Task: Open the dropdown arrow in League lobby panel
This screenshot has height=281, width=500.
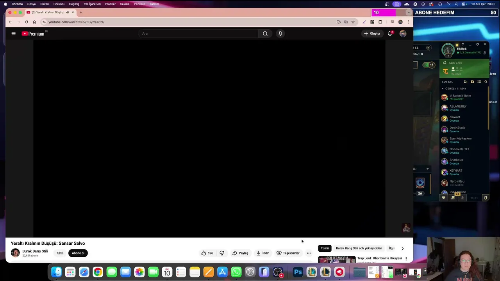Action: click(427, 169)
